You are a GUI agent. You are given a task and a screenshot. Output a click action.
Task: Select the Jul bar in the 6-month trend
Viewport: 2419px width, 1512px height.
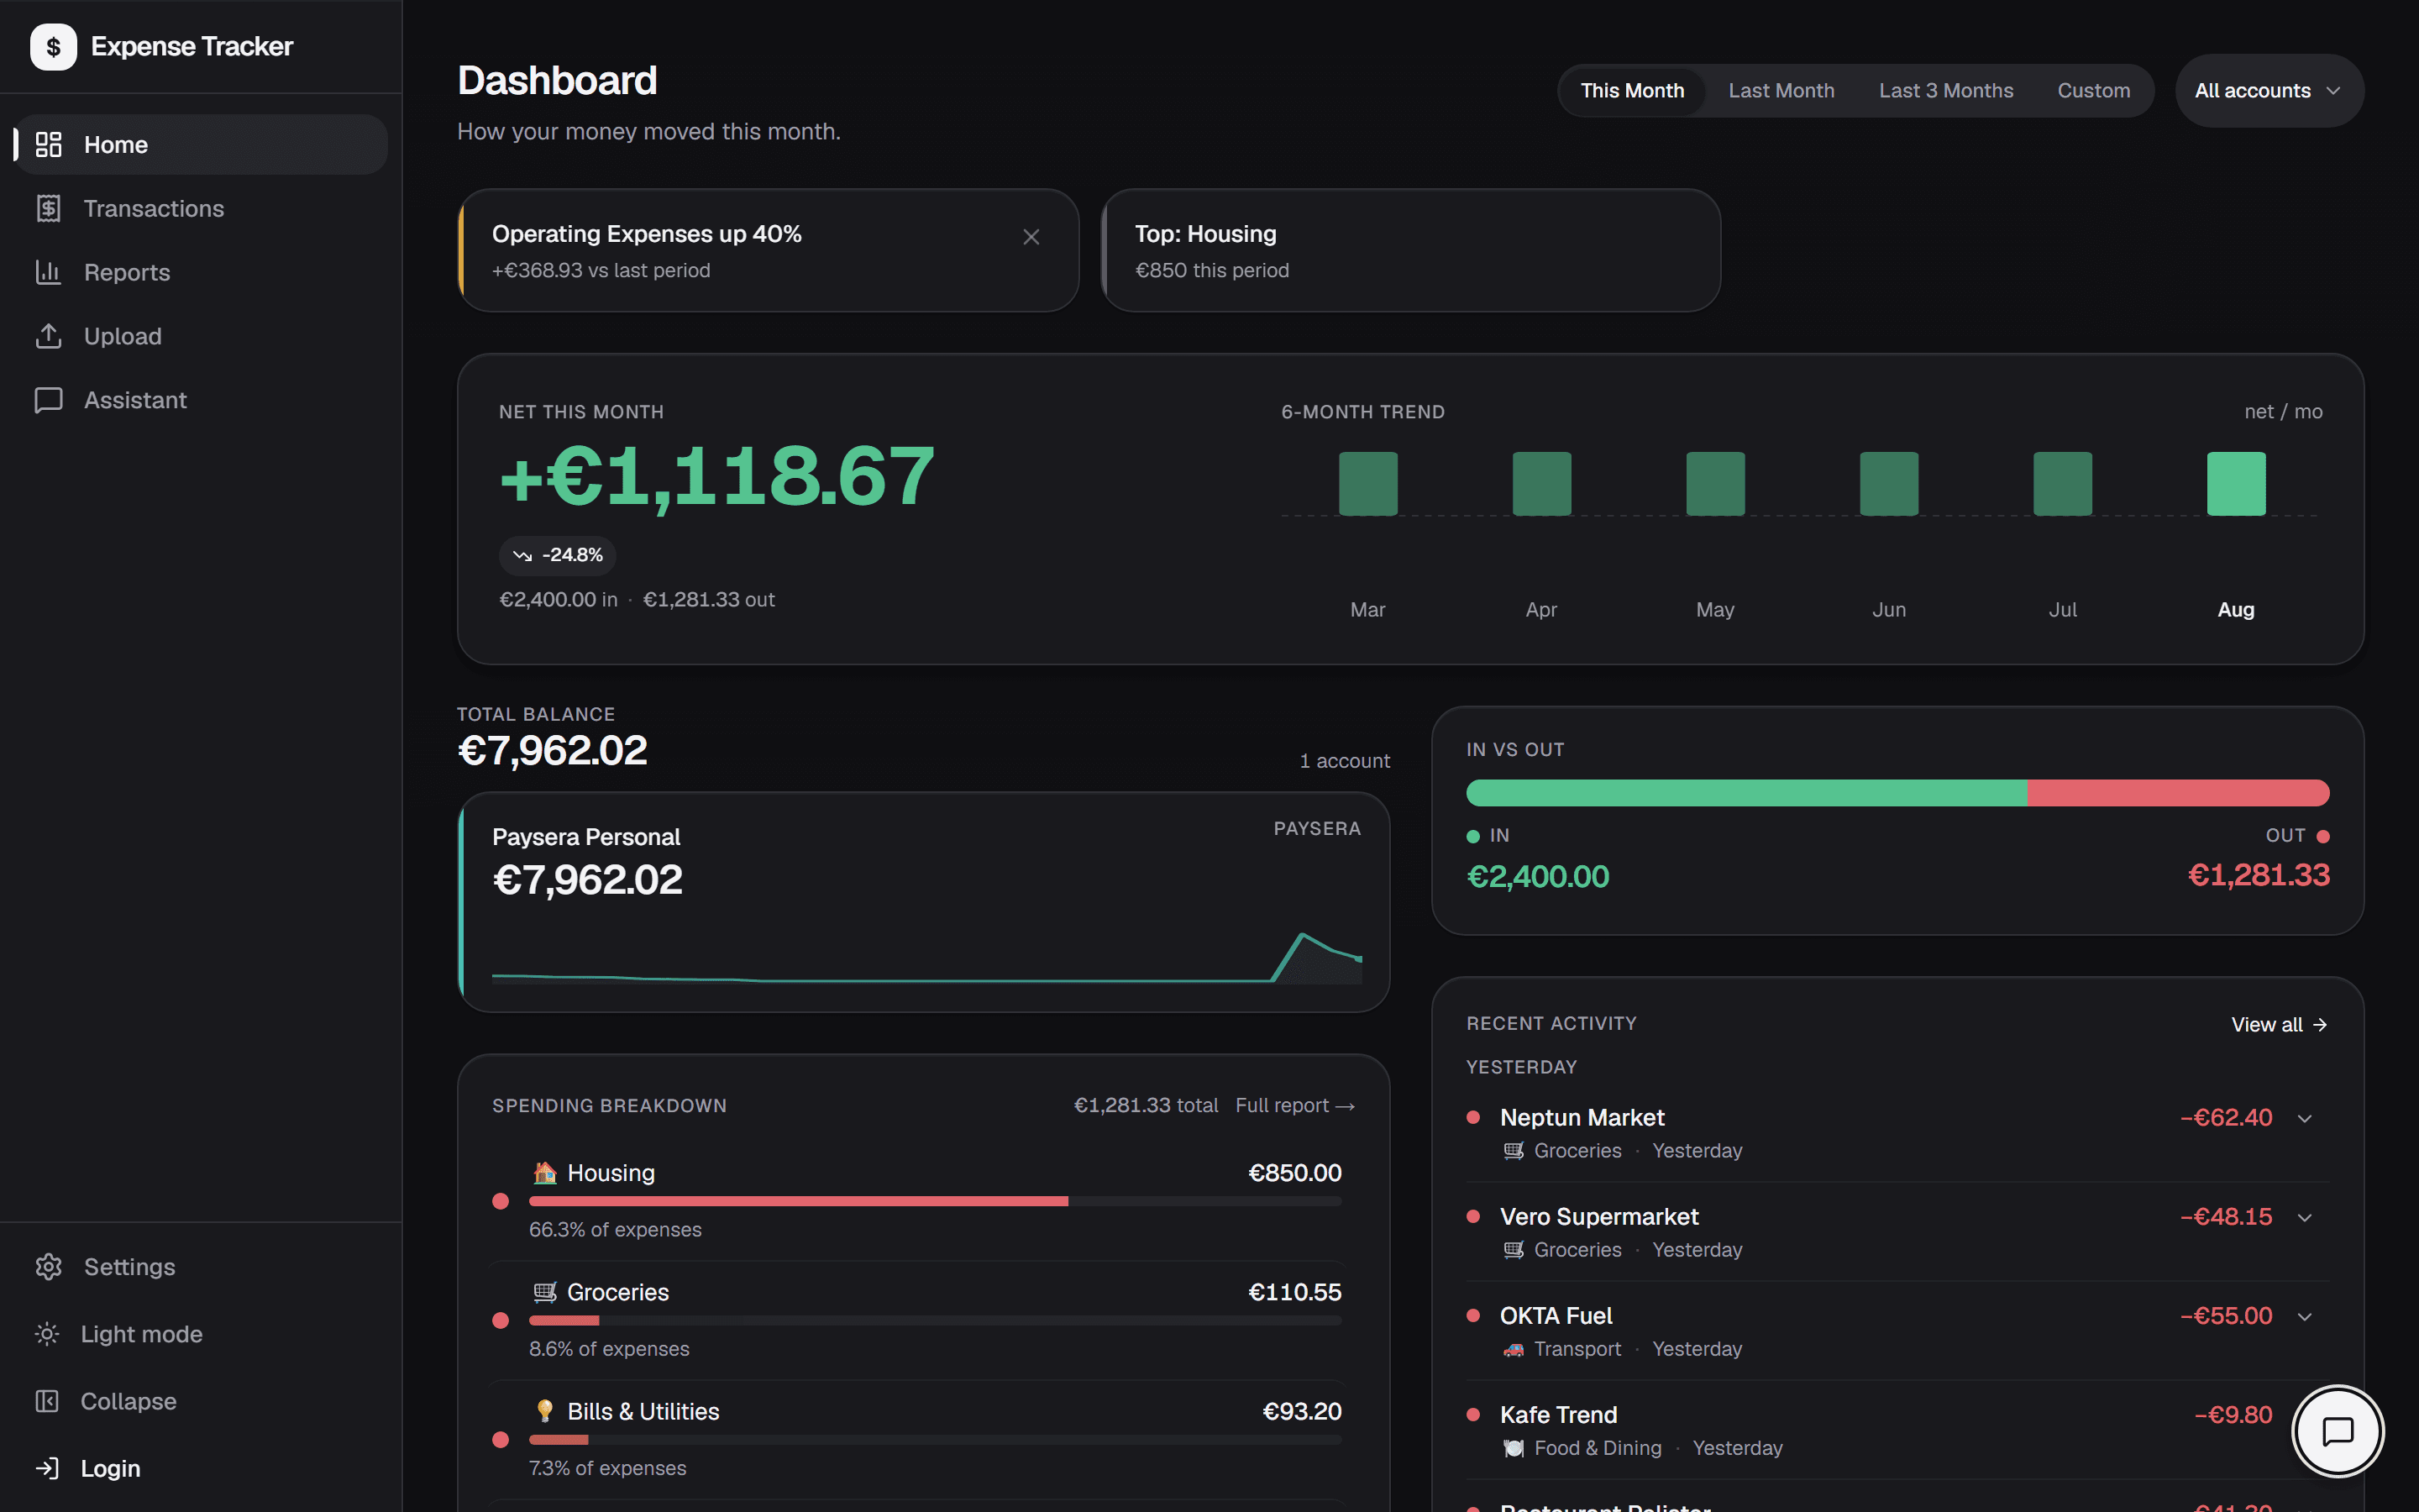[2062, 484]
